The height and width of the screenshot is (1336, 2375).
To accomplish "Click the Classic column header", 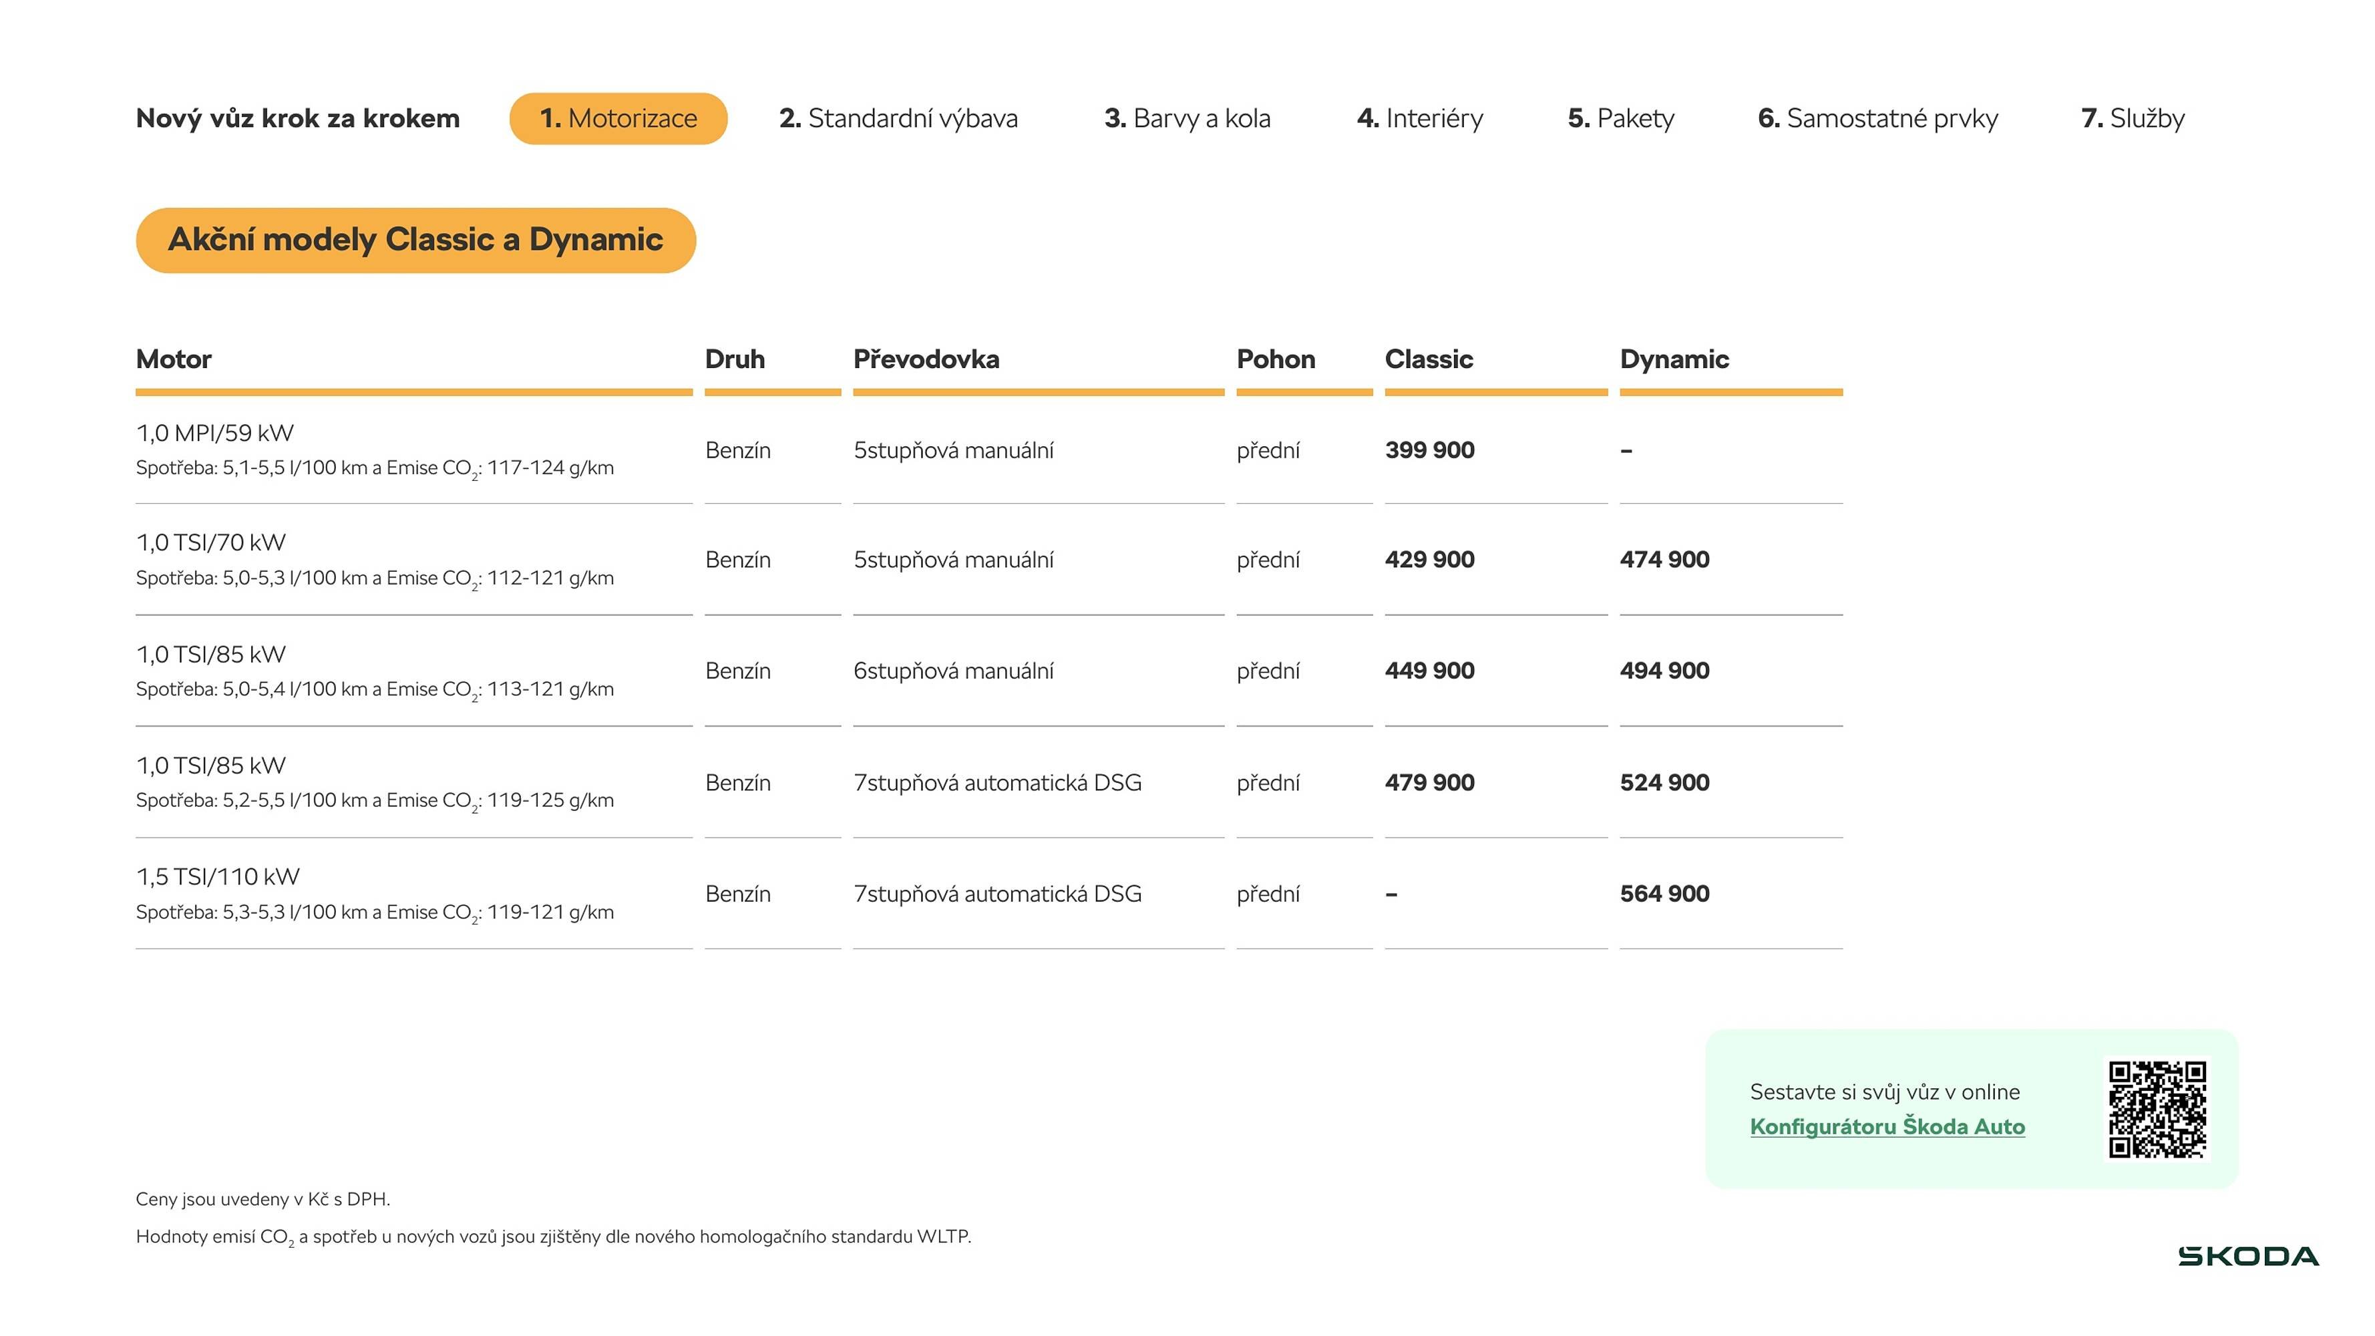I will [1428, 359].
